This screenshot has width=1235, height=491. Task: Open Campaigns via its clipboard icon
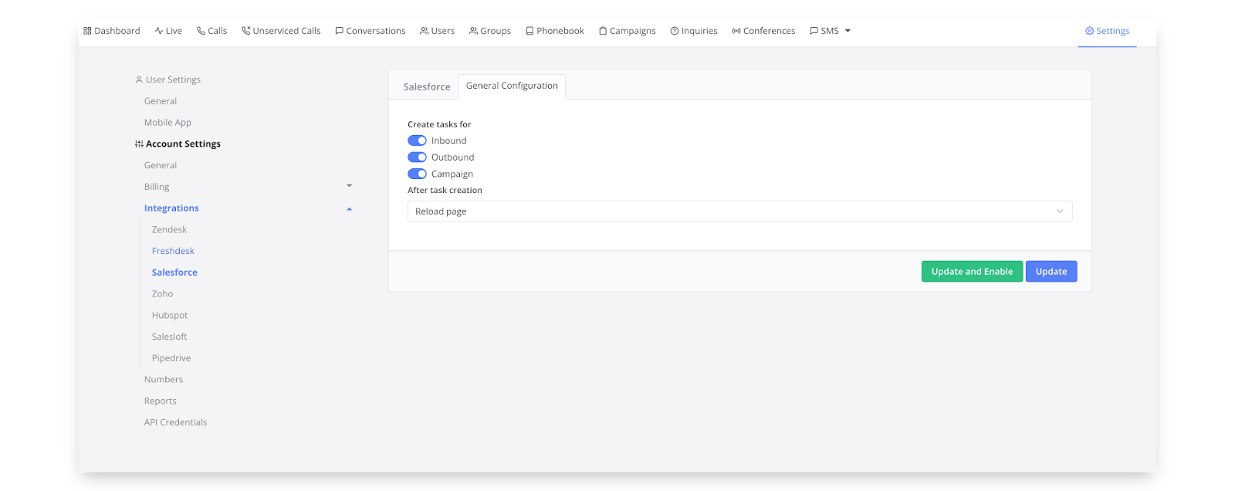pos(603,31)
